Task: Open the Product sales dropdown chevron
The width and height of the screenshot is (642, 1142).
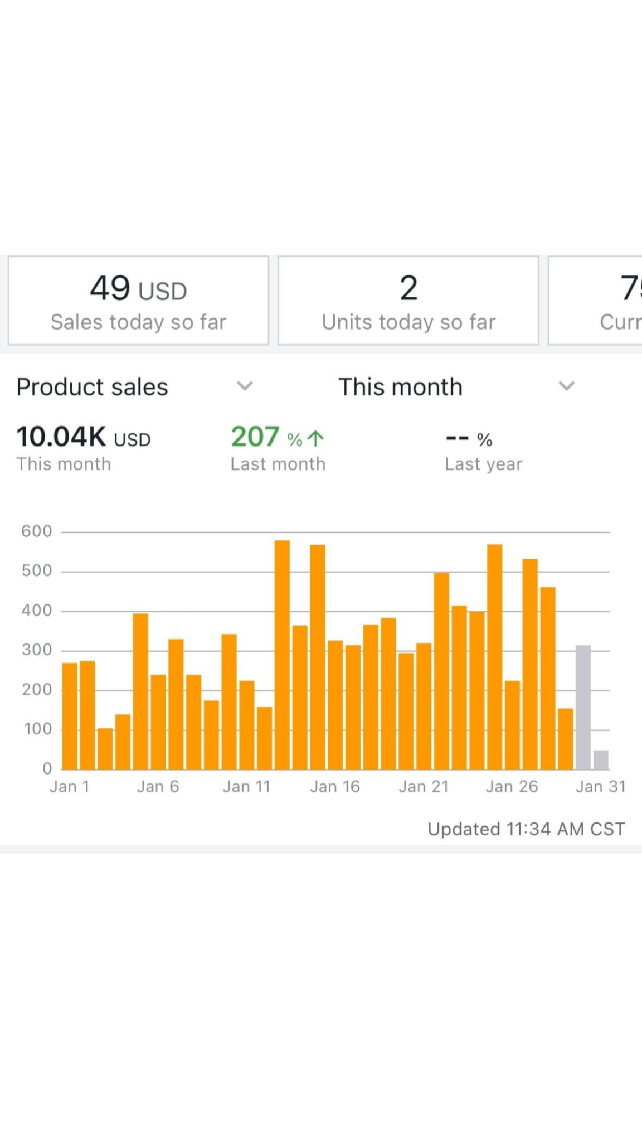Action: (x=245, y=386)
